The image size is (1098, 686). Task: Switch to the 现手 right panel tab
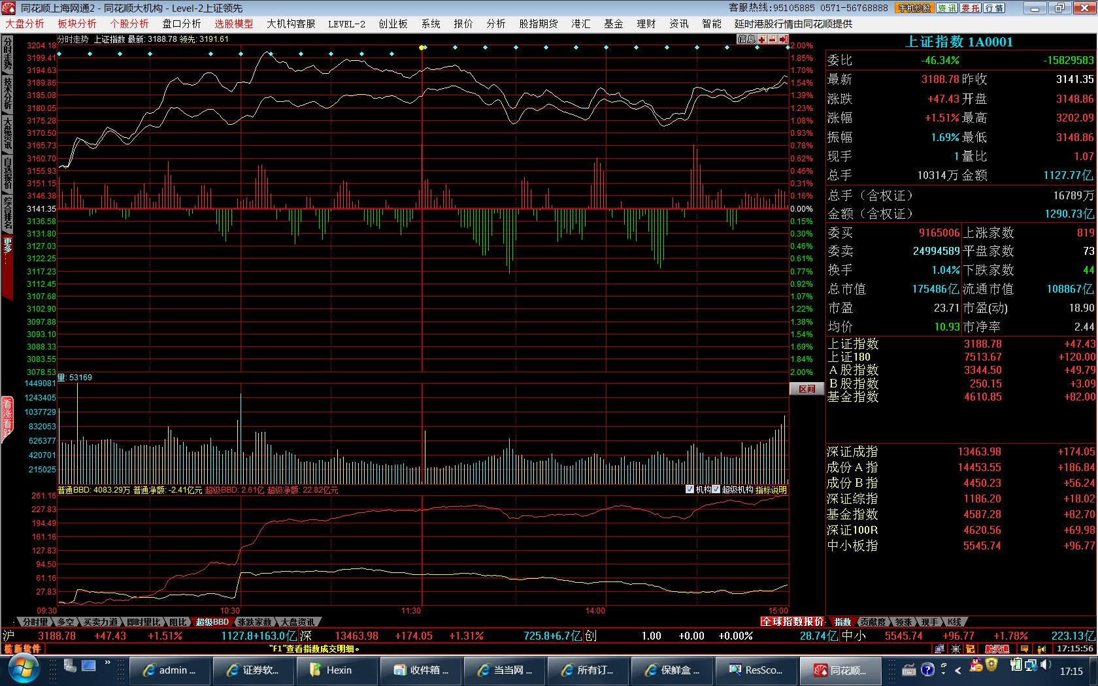point(929,622)
